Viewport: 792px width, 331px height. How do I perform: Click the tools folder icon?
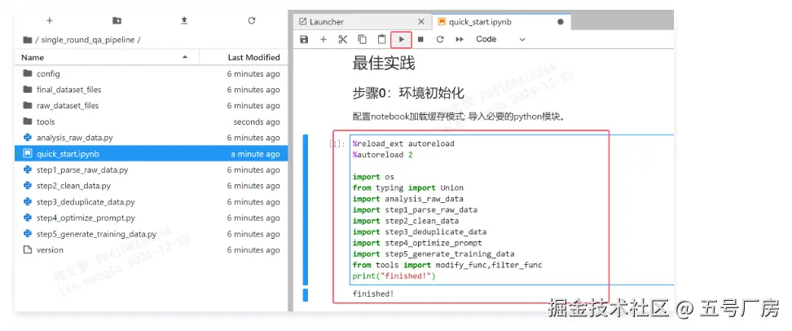click(27, 121)
